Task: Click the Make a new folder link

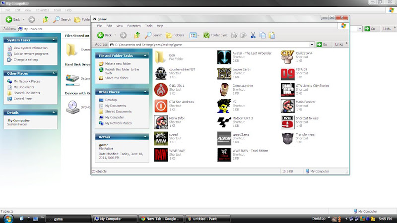Action: [x=118, y=64]
